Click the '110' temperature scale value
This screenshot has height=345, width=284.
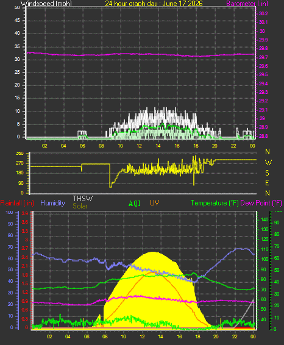click(264, 249)
